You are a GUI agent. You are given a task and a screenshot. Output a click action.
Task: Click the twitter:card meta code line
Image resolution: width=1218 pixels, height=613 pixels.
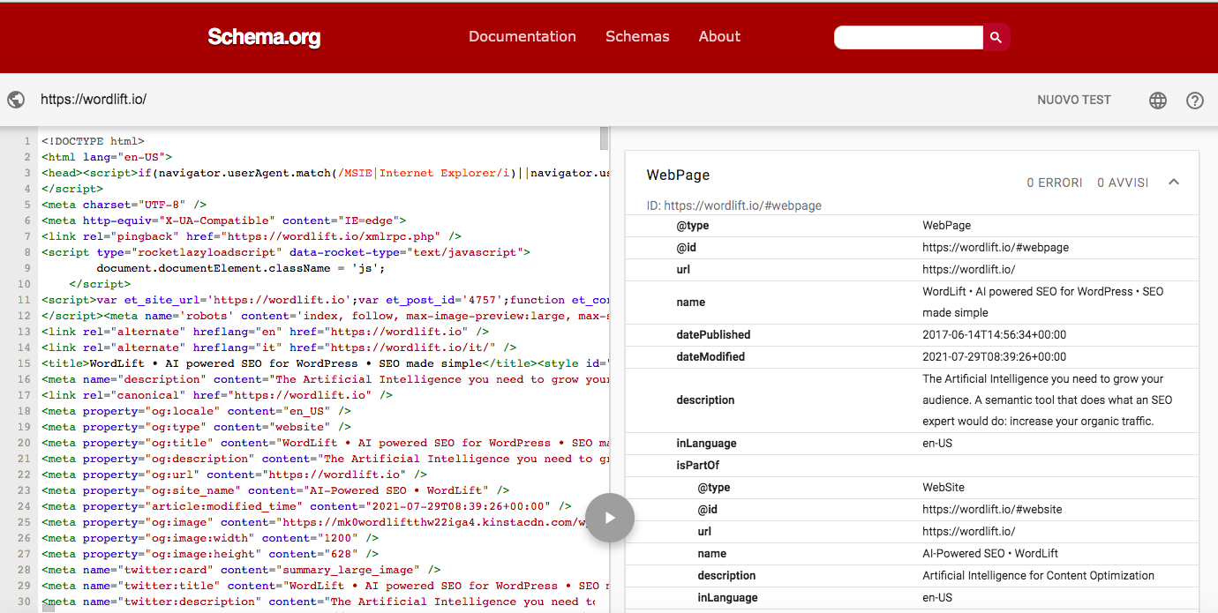(241, 570)
